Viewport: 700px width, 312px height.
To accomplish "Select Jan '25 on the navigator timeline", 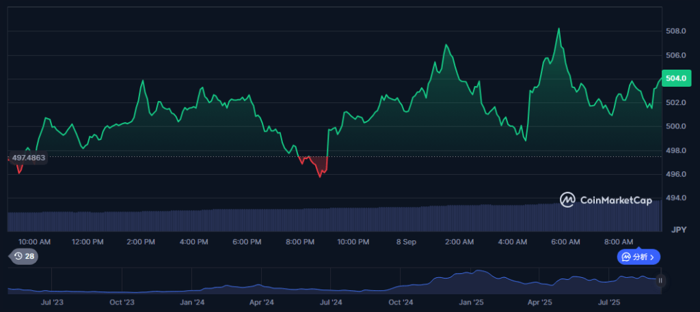I will [471, 302].
